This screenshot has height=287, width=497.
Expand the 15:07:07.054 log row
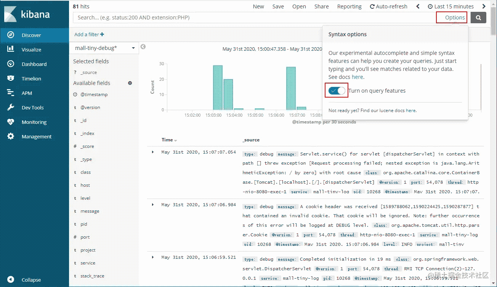153,152
